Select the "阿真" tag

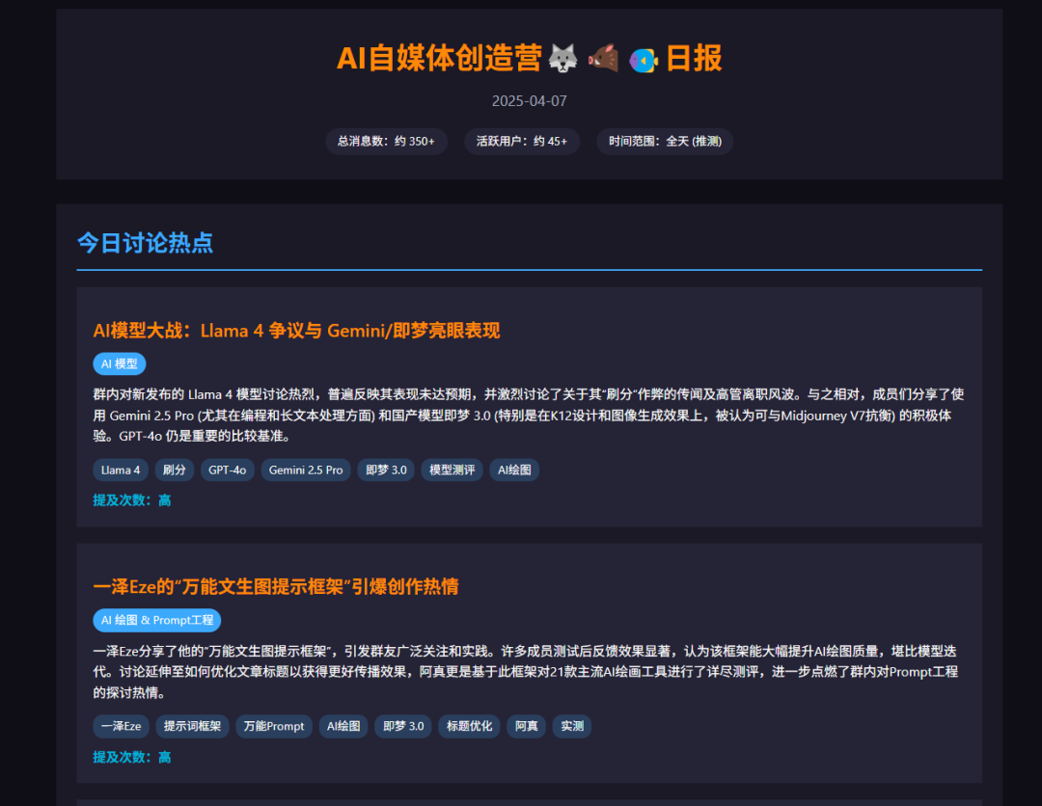(x=526, y=726)
